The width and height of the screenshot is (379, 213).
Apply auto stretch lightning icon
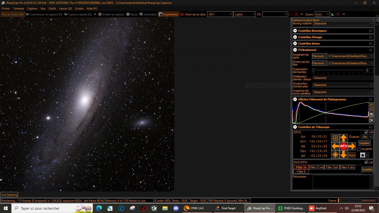coord(371,104)
